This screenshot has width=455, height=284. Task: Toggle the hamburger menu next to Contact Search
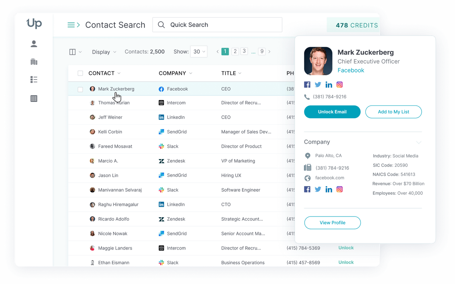pos(74,25)
